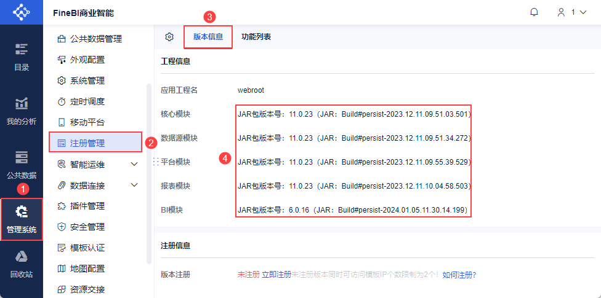This screenshot has width=601, height=298.
Task: Click the 定时调度 stopwatch icon
Action: [x=62, y=102]
